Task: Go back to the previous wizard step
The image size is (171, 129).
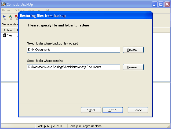Action: pos(91,110)
